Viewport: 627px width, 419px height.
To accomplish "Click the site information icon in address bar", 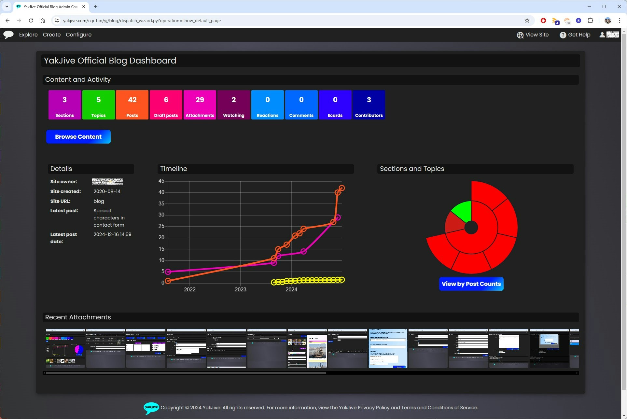I will (57, 21).
